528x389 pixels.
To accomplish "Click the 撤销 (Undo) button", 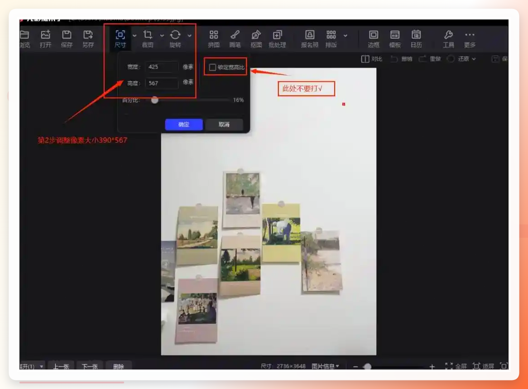I will pos(401,59).
